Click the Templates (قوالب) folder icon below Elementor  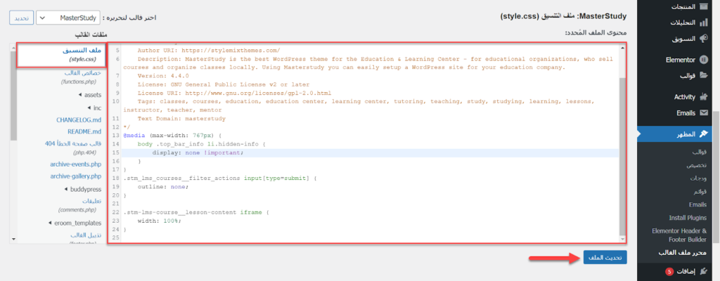point(703,76)
